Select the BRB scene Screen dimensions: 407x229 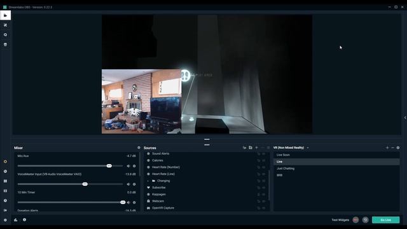click(336, 175)
